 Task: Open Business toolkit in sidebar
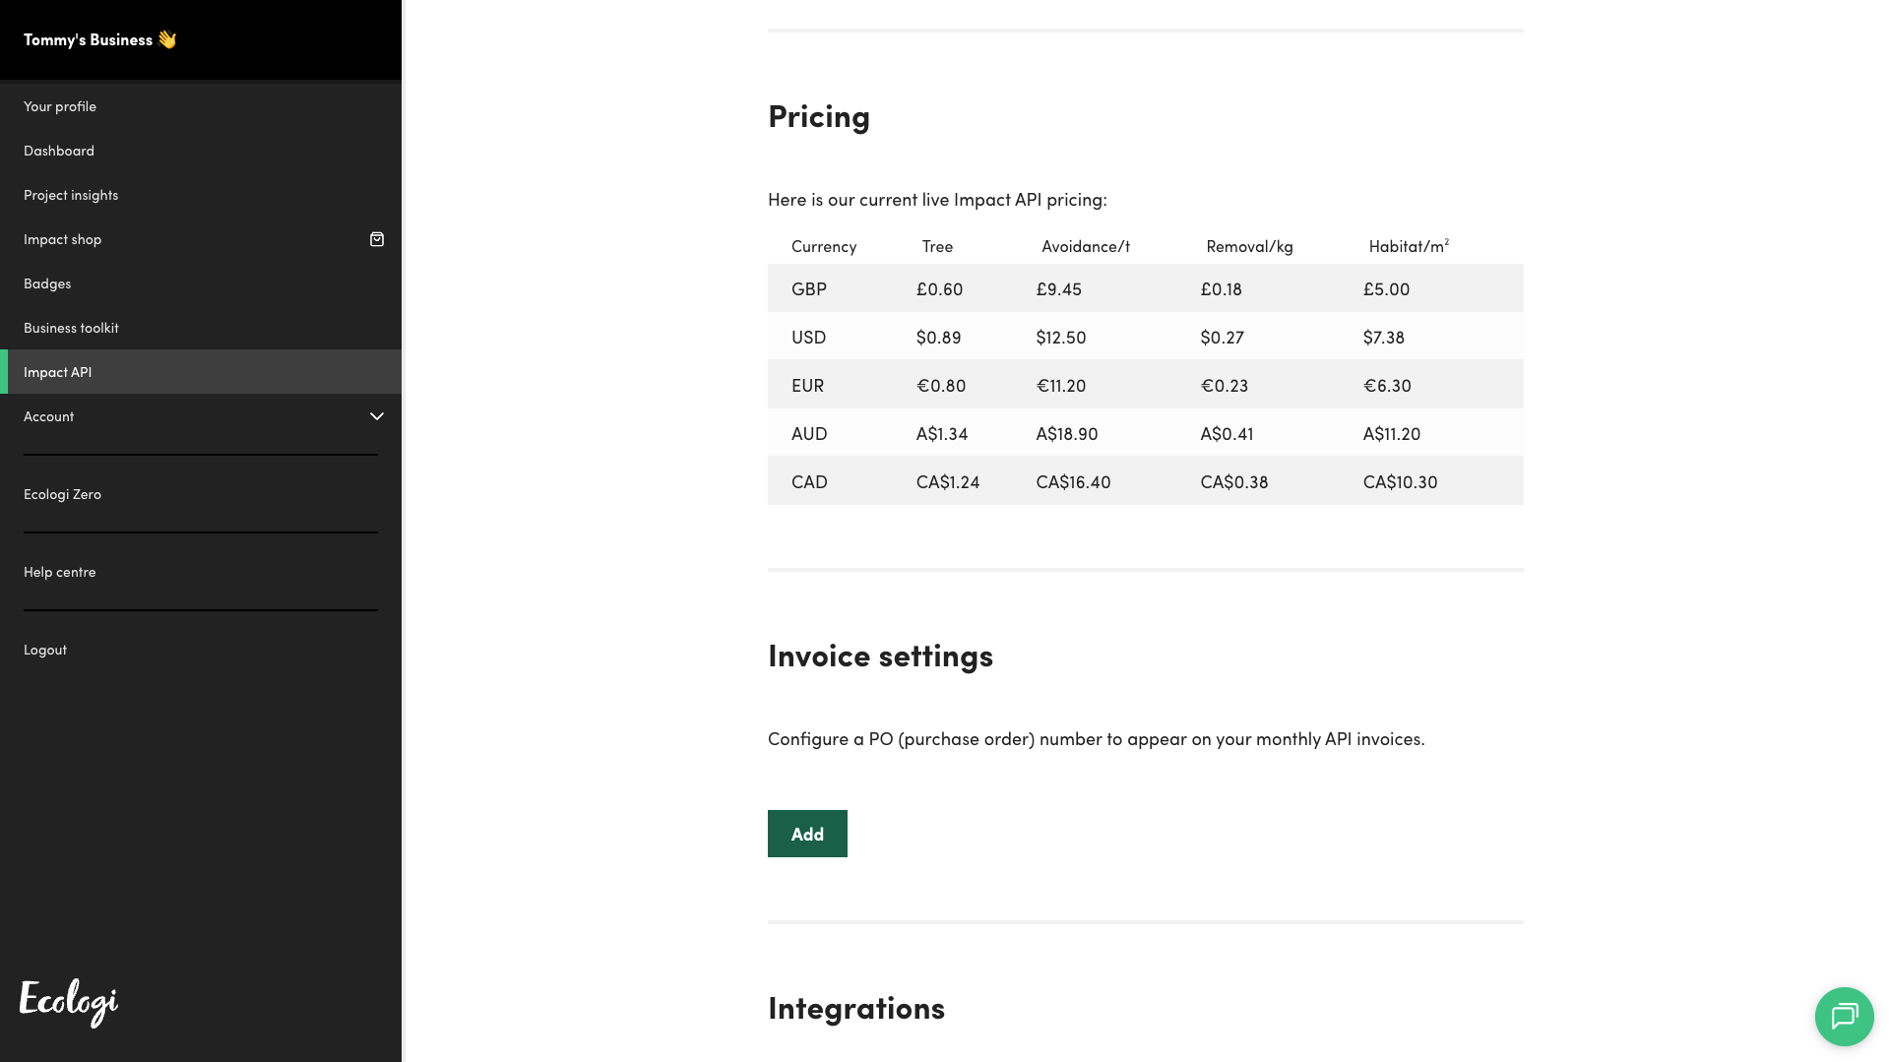pyautogui.click(x=71, y=328)
